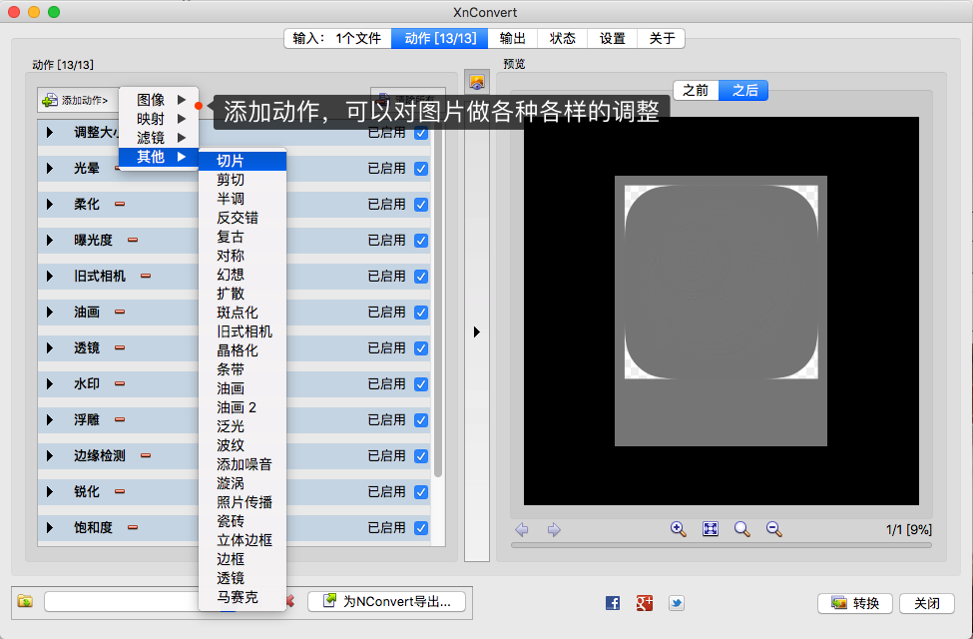
Task: Remove the 透镜 action row via minus icon
Action: 120,347
